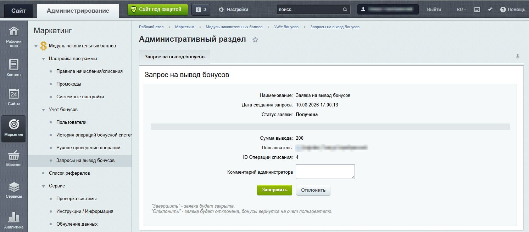
Task: Switch to the Администрирование tab
Action: 78,11
